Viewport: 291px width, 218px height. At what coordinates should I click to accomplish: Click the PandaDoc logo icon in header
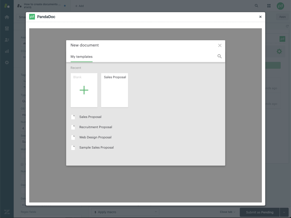coord(32,17)
